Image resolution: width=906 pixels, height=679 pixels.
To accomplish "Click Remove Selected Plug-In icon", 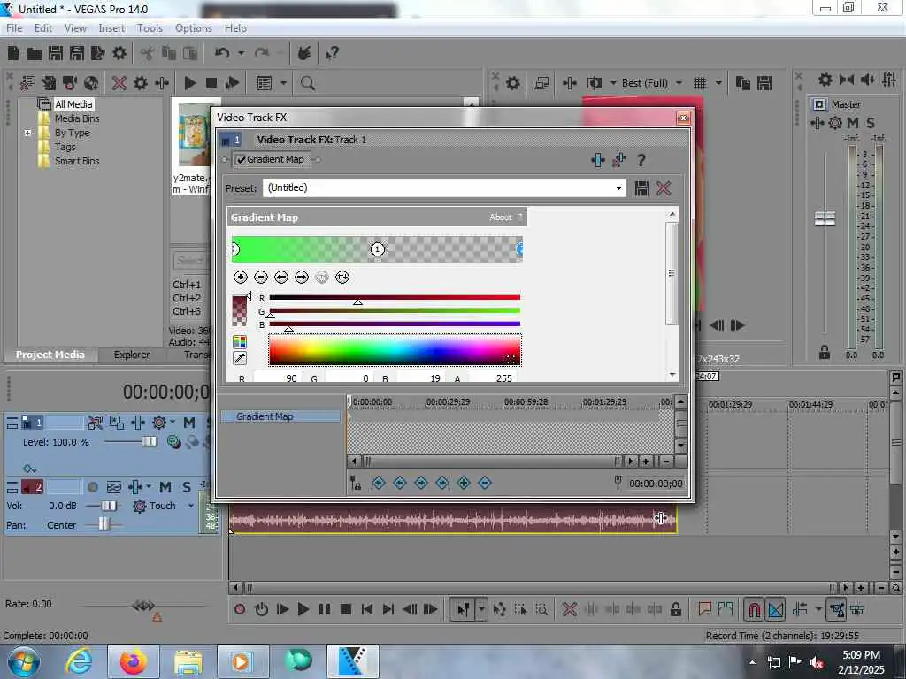I will click(618, 160).
